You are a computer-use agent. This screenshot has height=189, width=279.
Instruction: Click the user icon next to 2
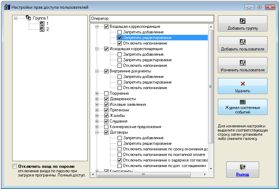42,29
